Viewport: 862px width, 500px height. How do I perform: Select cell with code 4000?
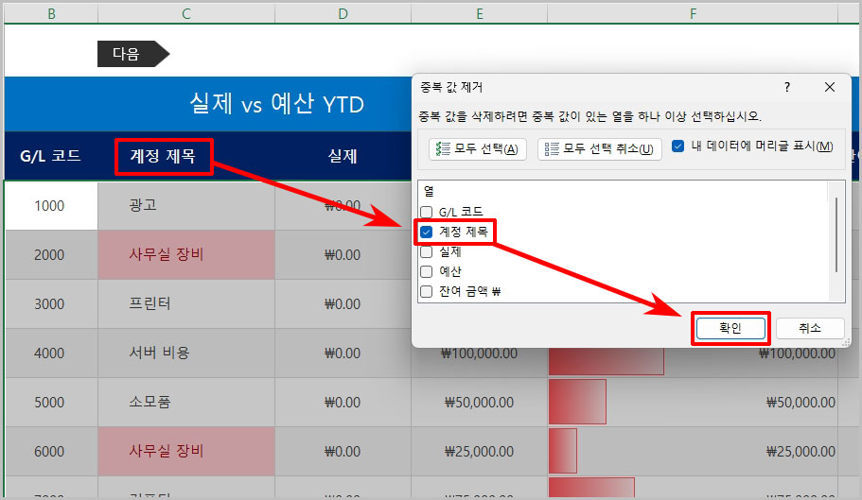click(51, 353)
